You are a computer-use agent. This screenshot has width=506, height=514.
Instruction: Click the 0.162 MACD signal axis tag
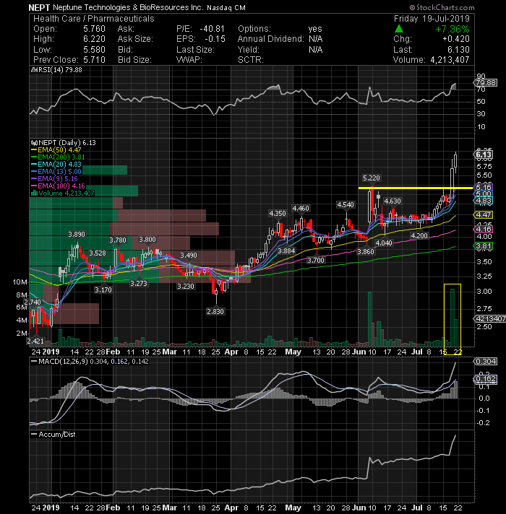pos(486,379)
